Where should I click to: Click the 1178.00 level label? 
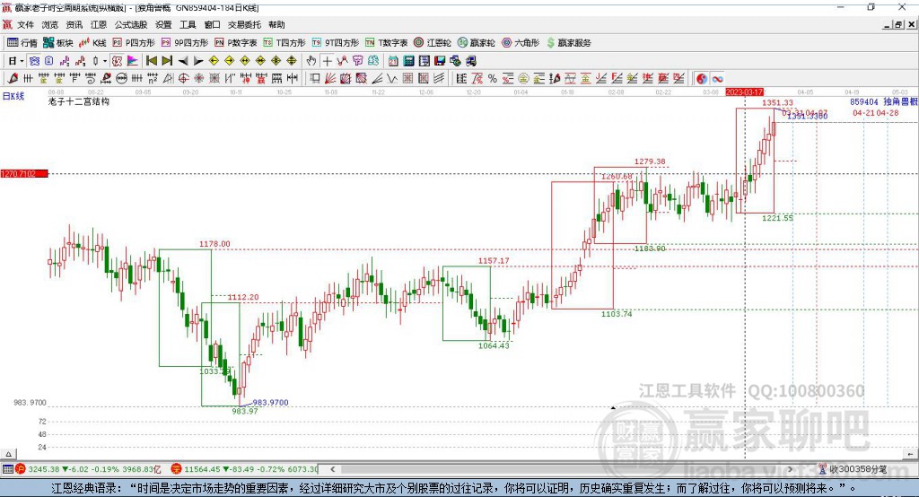pos(214,244)
